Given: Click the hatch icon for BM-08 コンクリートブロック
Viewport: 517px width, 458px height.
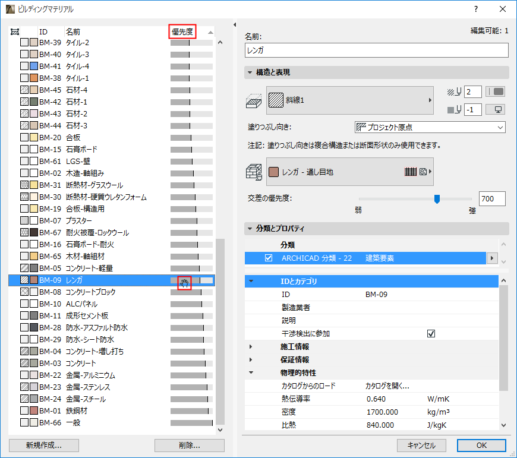Looking at the screenshot, I should click(24, 292).
